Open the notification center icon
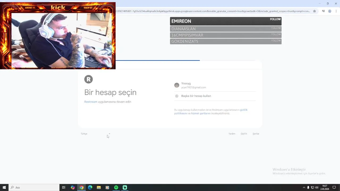This screenshot has height=191, width=340. (334, 188)
